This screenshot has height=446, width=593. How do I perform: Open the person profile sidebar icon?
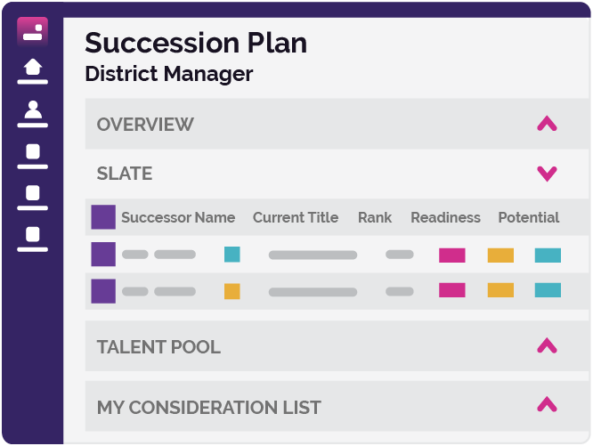coord(33,111)
